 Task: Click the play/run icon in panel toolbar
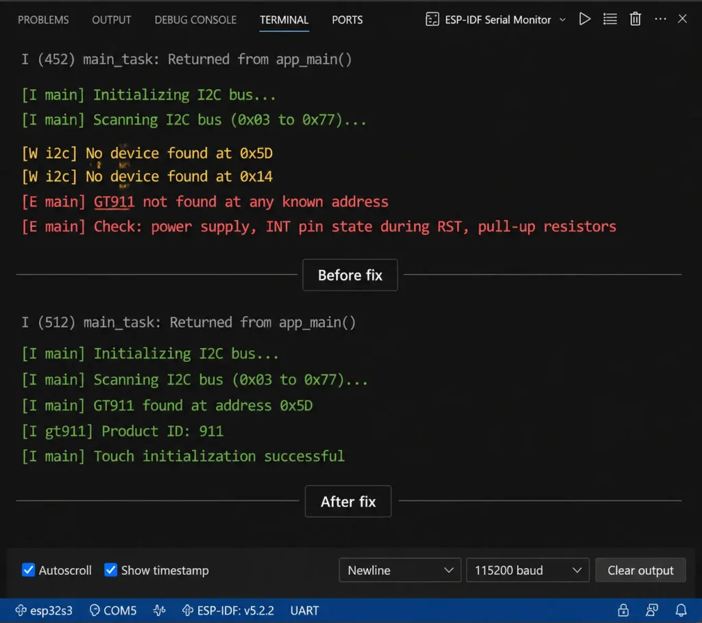(584, 19)
